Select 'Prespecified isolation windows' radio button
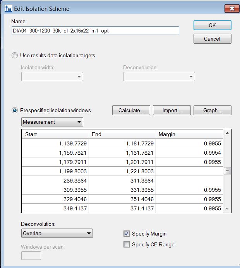240x268 pixels. click(x=15, y=110)
